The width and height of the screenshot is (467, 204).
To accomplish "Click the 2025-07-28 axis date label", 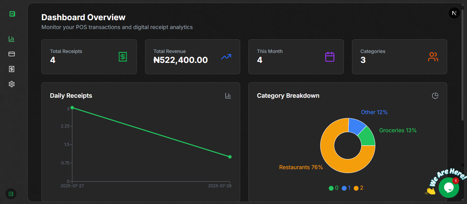I will click(220, 186).
